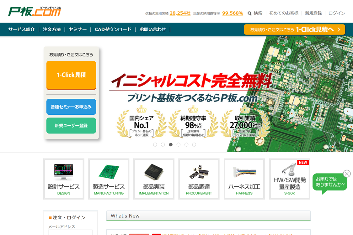Open the HW/SW開発 量産製造 S-GOK tile
The height and width of the screenshot is (235, 353).
[x=290, y=179]
